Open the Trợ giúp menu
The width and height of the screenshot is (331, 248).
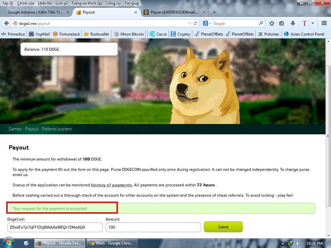(132, 3)
